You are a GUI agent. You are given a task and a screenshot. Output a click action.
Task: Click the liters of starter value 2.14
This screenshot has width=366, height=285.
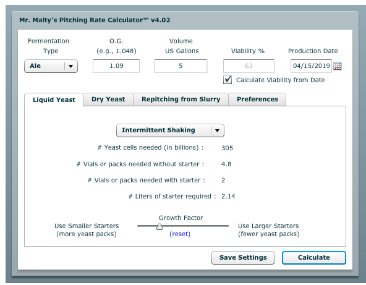tap(228, 197)
